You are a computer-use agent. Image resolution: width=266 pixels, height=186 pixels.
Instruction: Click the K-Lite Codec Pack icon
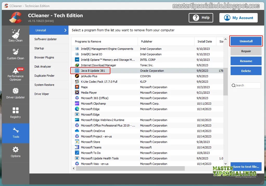(77, 81)
